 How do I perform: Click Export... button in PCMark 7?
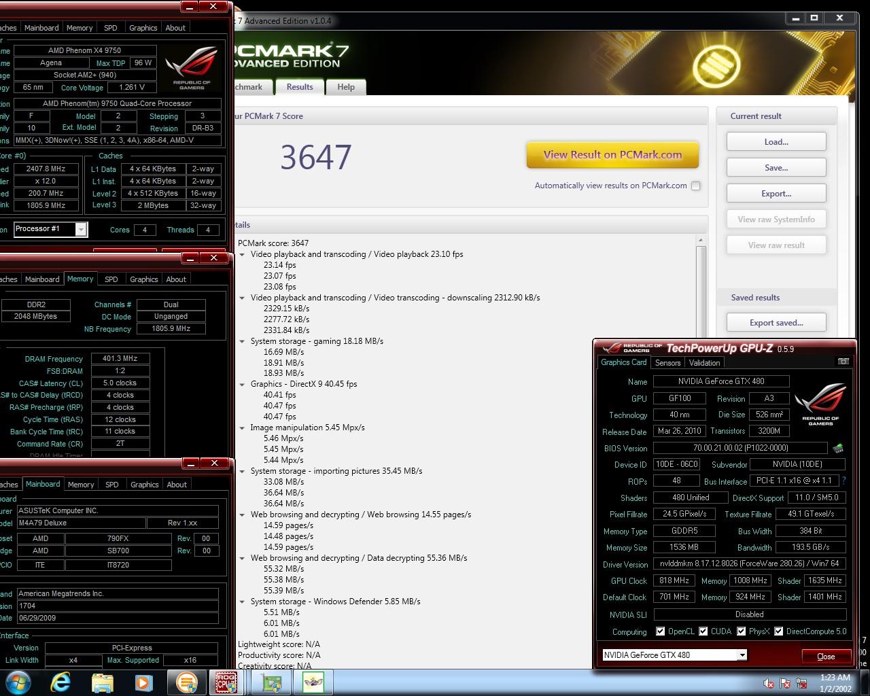776,194
